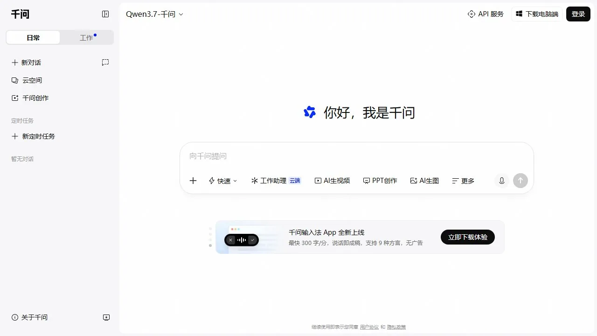Open the 隐私政策 link
Image resolution: width=597 pixels, height=336 pixels.
pos(396,327)
